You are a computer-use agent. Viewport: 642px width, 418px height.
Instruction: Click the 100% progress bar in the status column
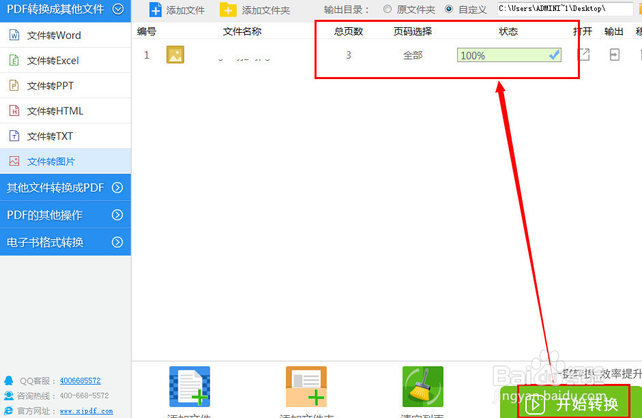pyautogui.click(x=508, y=55)
